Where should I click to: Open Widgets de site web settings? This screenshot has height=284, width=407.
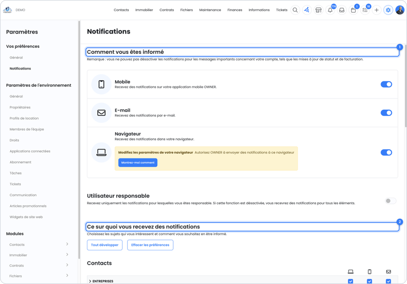coord(26,217)
